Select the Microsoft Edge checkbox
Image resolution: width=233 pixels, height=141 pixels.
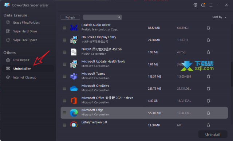click(64, 113)
